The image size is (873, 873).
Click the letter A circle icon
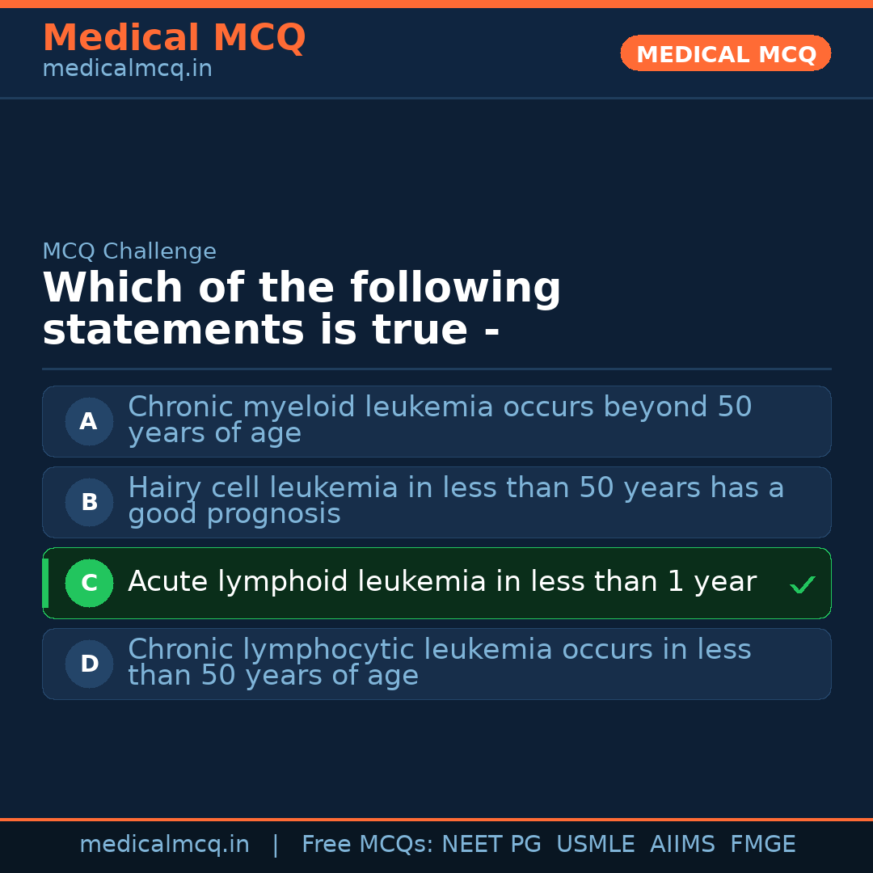[89, 421]
